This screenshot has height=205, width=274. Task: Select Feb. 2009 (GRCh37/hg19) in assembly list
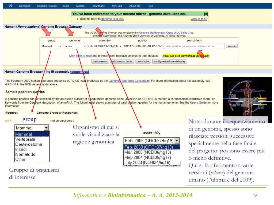pos(152,147)
